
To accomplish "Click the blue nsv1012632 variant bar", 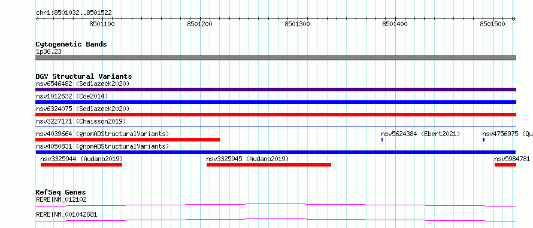I will (x=275, y=102).
